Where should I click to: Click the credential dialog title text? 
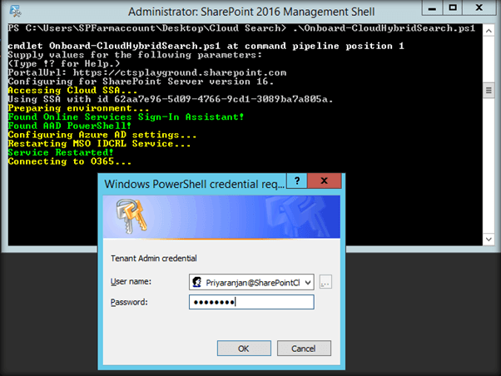[x=194, y=185]
